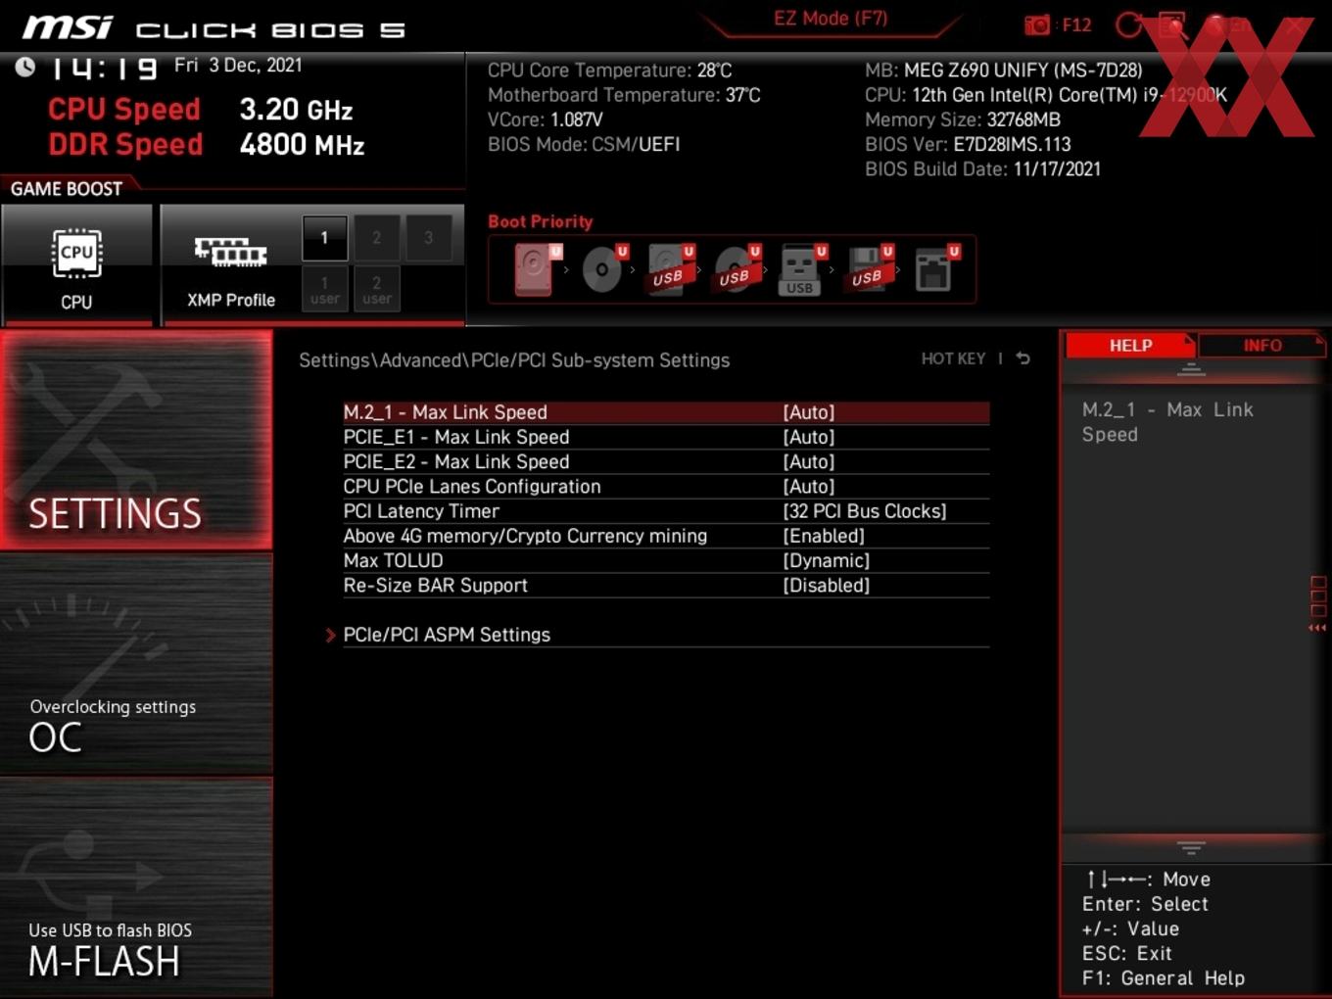Viewport: 1332px width, 999px height.
Task: Go back with the return arrow icon
Action: [x=1023, y=358]
